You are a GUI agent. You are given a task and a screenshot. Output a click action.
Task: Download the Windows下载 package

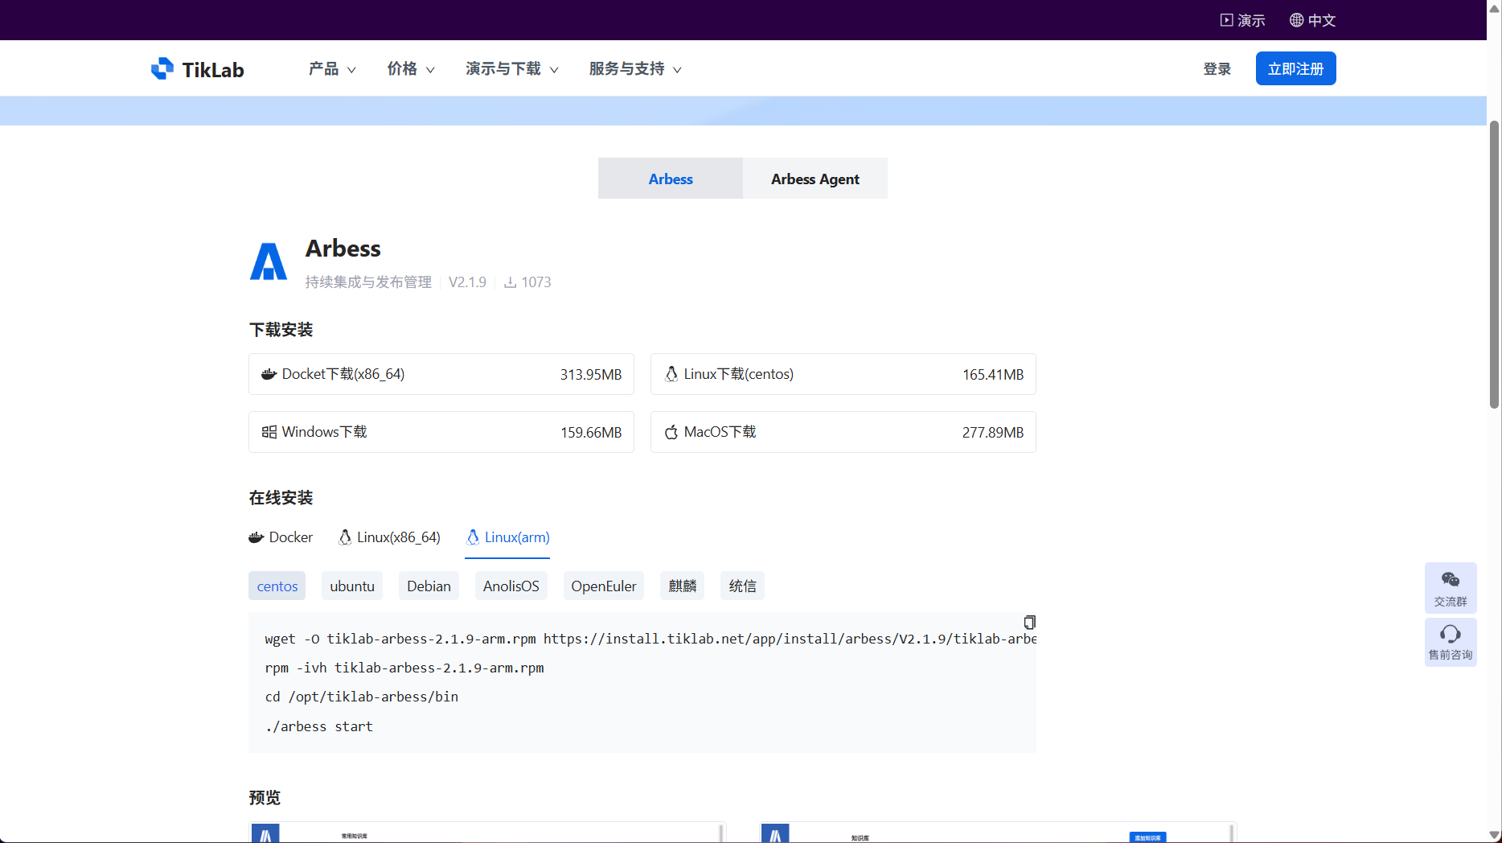pyautogui.click(x=441, y=432)
